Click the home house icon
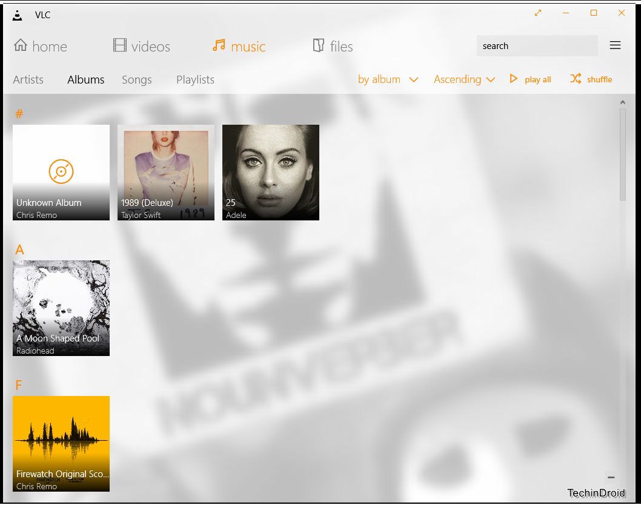The image size is (641, 508). point(21,45)
